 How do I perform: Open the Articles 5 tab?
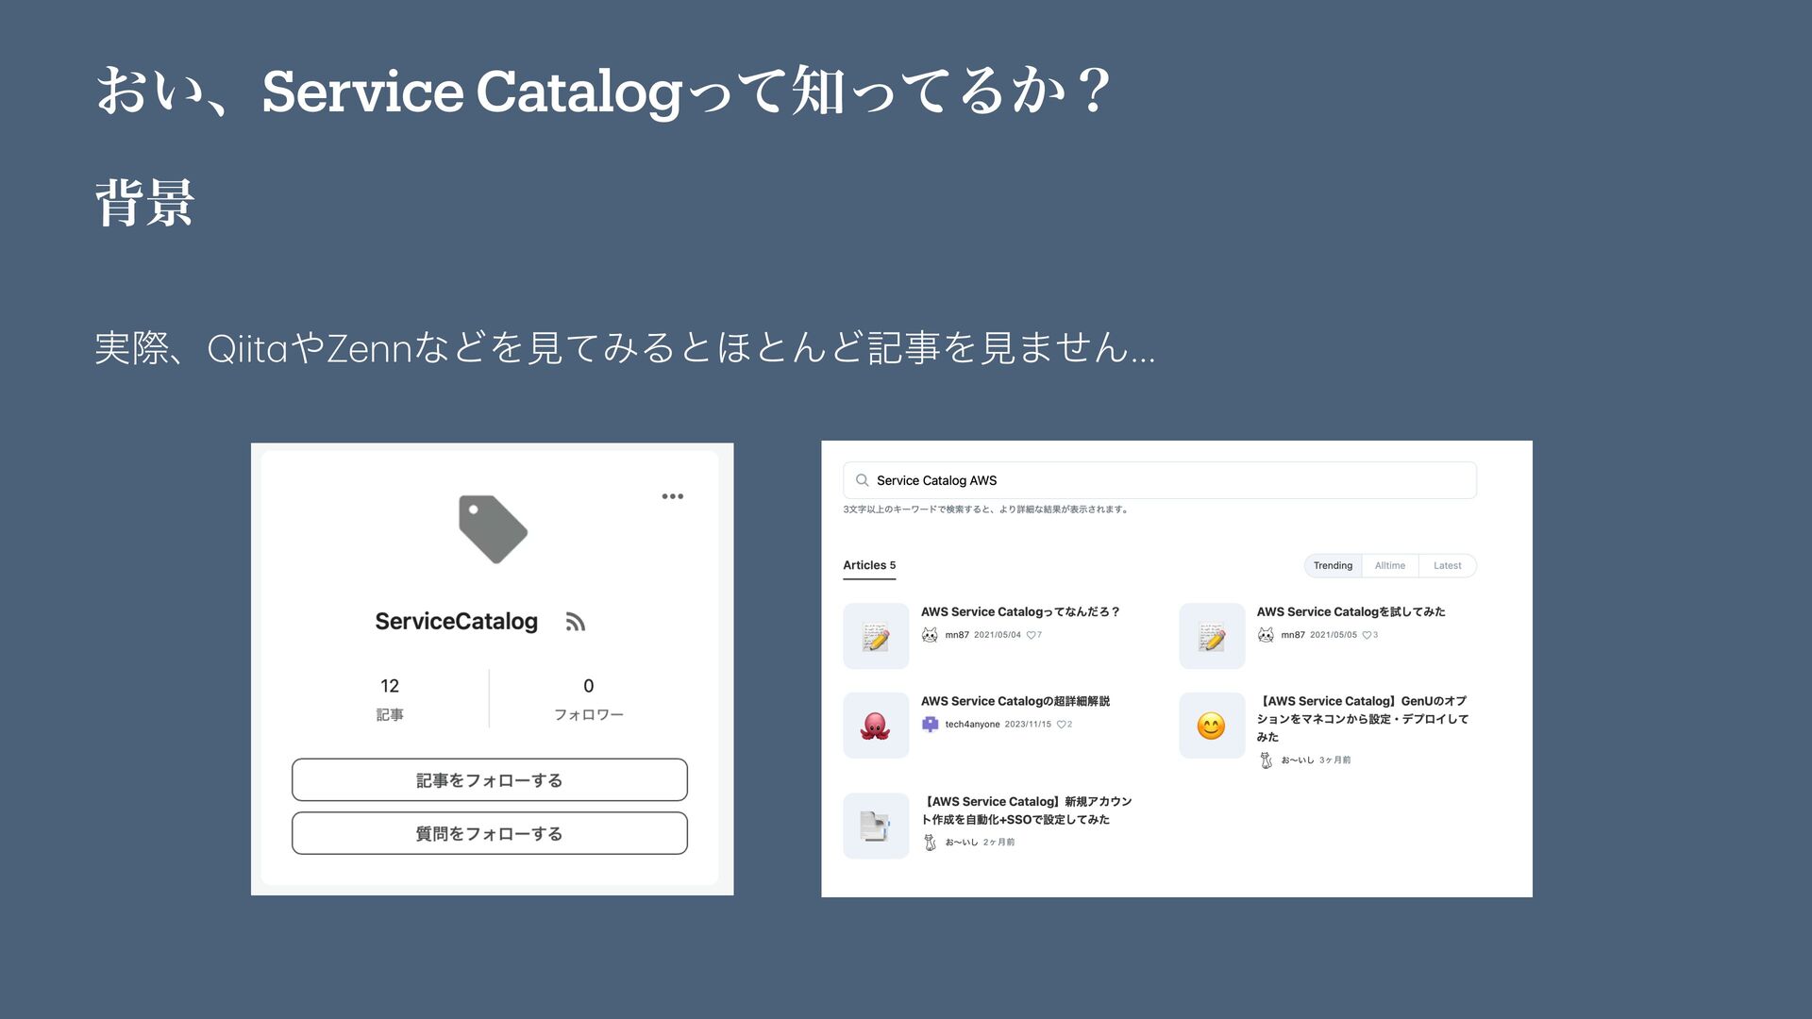(868, 565)
